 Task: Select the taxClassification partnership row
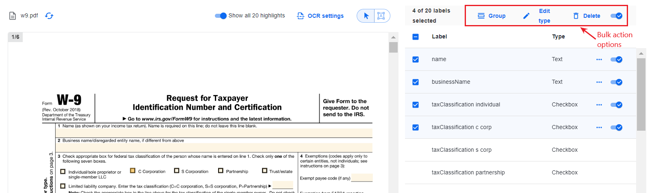[x=520, y=173]
